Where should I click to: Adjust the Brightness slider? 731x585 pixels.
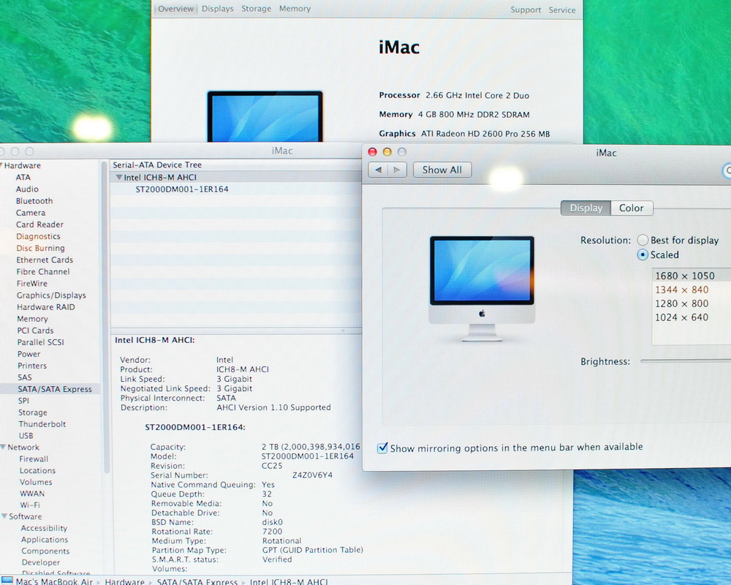pyautogui.click(x=686, y=361)
